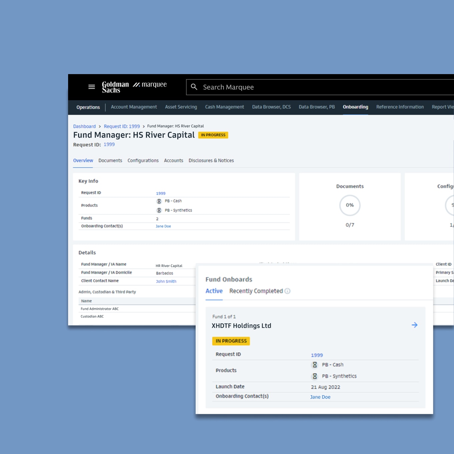454x454 pixels.
Task: Click the Goldman Sachs logo
Action: (x=115, y=87)
